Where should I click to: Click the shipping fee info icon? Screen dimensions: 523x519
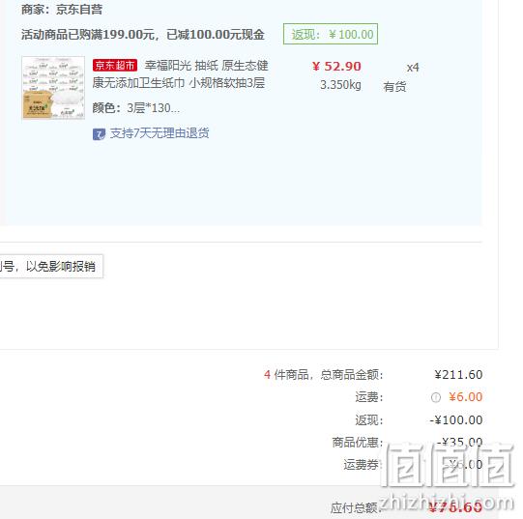[436, 397]
